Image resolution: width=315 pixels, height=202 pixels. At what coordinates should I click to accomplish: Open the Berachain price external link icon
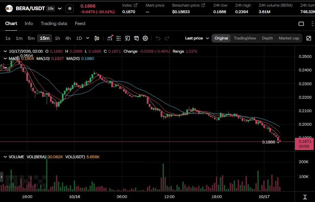tap(203, 5)
